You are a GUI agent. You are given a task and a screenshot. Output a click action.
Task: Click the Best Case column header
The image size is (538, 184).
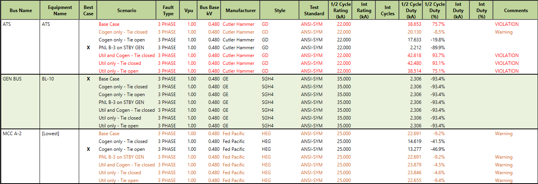pyautogui.click(x=89, y=11)
